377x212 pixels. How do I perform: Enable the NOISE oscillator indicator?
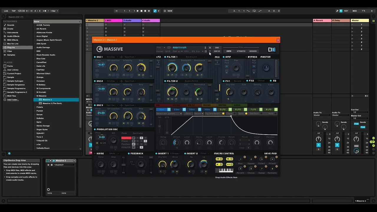click(95, 153)
